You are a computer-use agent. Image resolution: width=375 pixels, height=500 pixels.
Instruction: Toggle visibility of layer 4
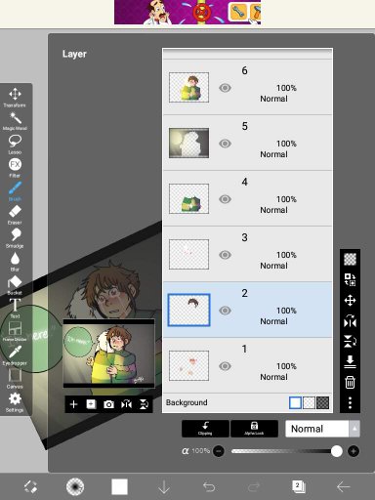click(x=225, y=199)
